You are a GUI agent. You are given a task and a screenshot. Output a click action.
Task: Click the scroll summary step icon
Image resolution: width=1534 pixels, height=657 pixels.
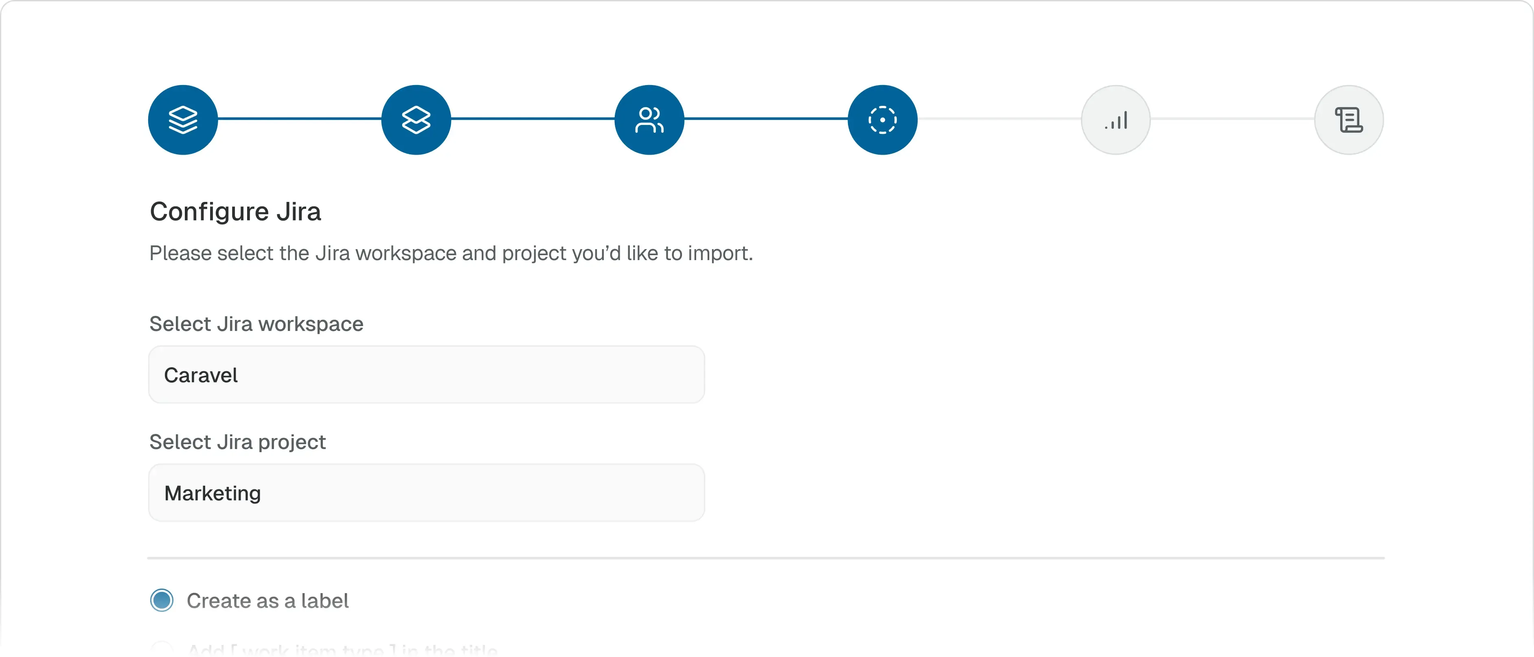coord(1350,119)
